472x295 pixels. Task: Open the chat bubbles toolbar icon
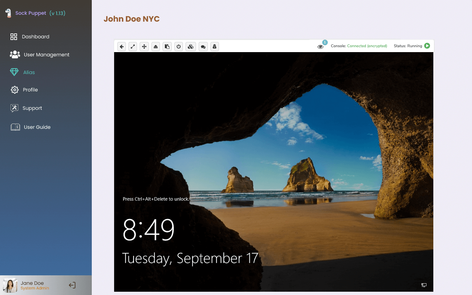203,47
